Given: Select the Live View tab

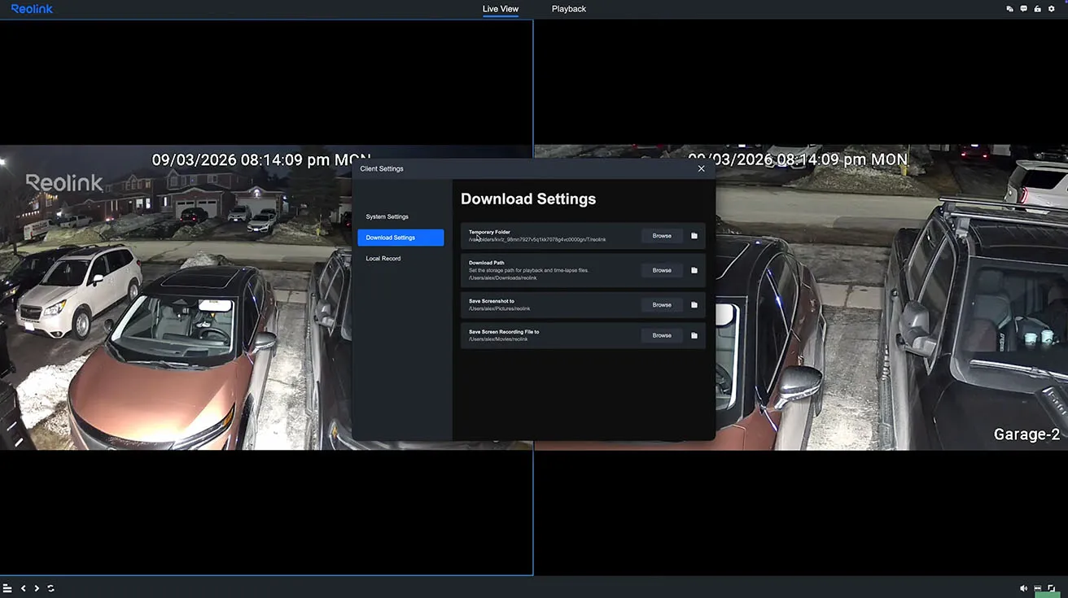Looking at the screenshot, I should pos(500,9).
